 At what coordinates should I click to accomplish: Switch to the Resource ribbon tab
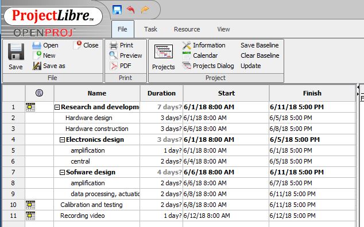click(187, 29)
